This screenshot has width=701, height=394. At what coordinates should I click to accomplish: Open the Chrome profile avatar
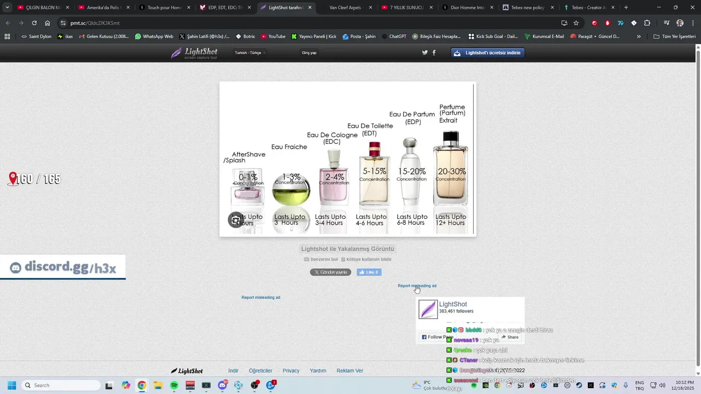click(680, 23)
